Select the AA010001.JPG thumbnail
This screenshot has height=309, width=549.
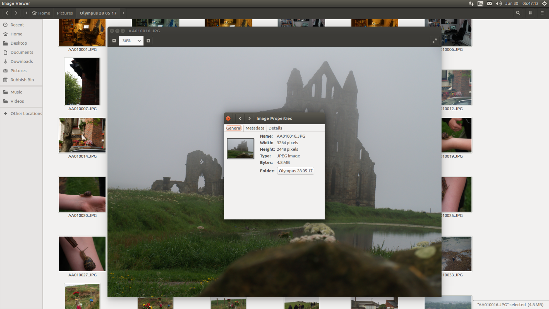tap(82, 32)
